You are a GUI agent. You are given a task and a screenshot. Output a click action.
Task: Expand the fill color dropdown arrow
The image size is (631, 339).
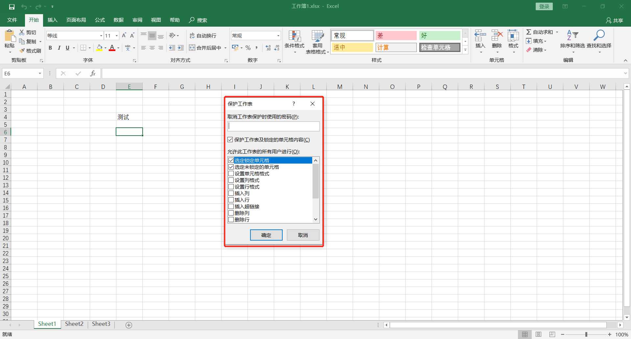(x=105, y=48)
